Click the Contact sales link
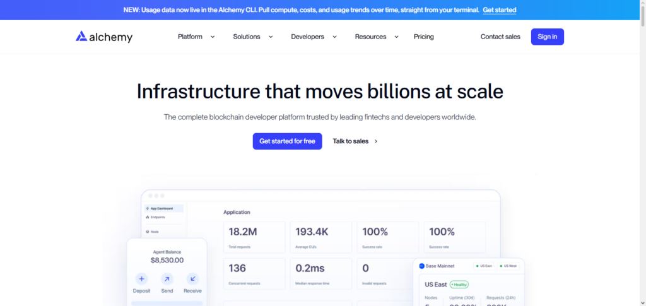646x306 pixels. point(500,37)
